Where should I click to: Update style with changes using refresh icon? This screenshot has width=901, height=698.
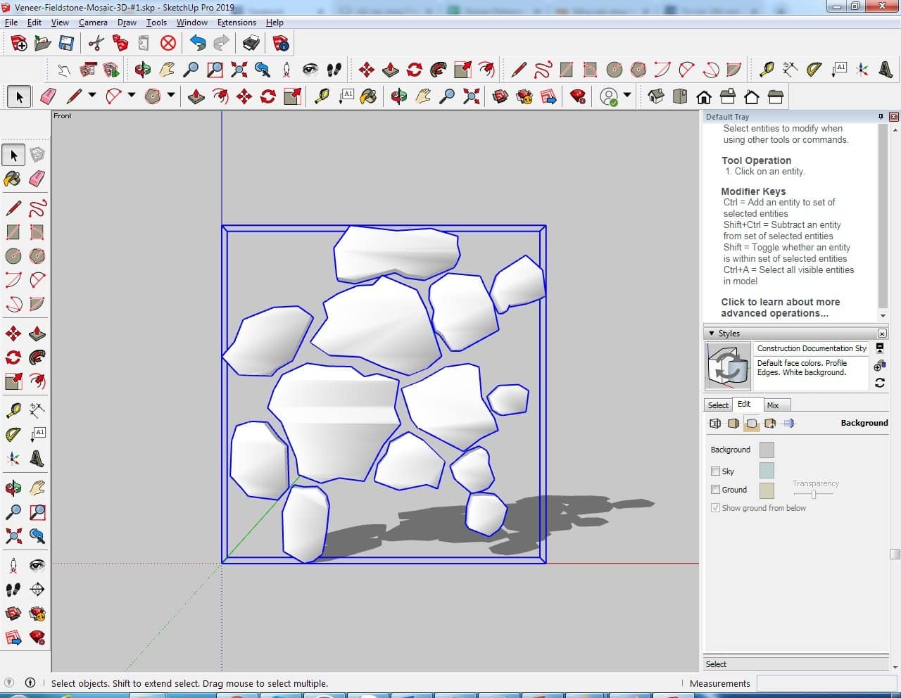click(879, 383)
